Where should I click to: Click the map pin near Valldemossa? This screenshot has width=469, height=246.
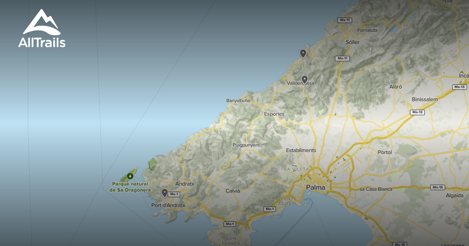click(x=305, y=79)
